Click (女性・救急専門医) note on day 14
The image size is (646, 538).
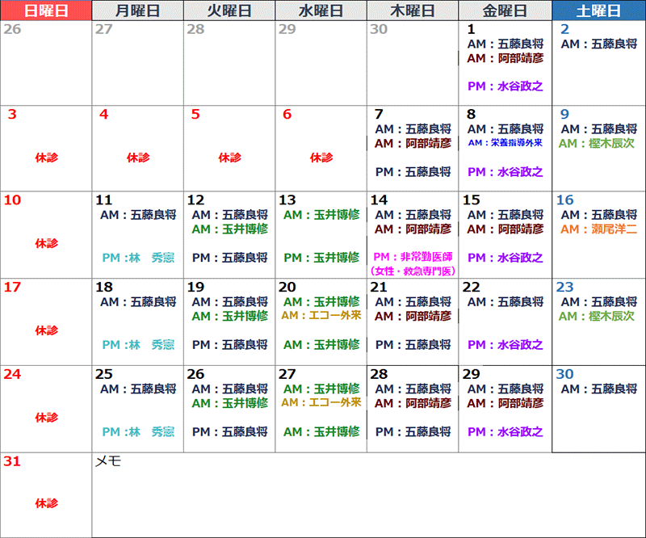point(413,271)
